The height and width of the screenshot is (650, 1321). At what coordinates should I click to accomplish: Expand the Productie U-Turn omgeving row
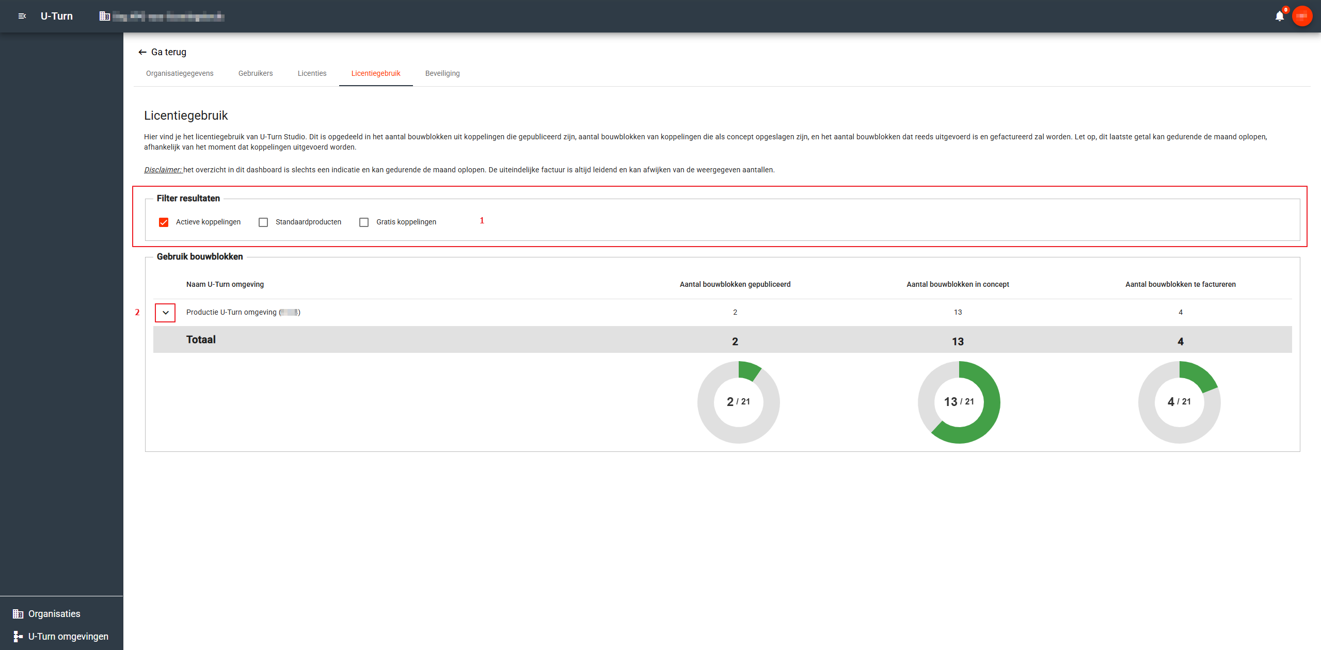click(x=165, y=313)
